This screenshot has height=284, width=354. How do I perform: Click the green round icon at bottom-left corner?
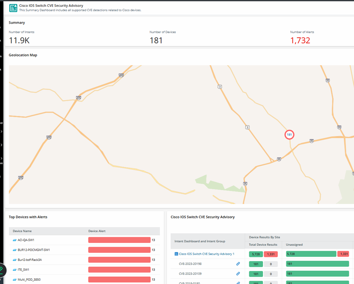tap(2, 269)
